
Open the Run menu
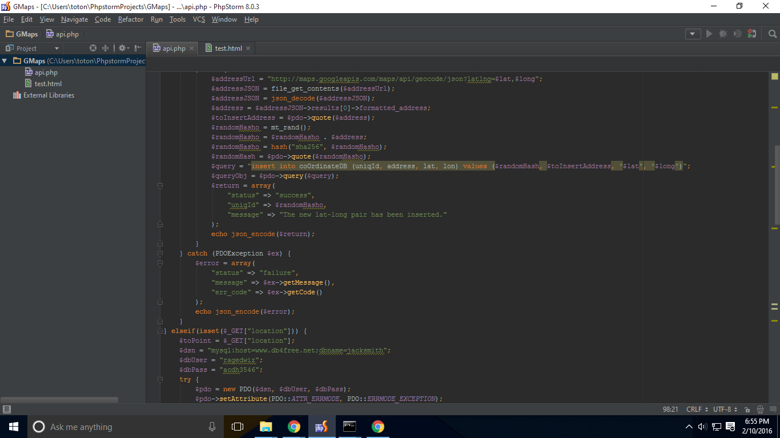156,19
